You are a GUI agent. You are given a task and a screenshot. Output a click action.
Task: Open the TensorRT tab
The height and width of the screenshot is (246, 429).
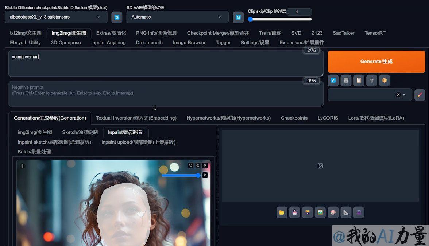point(375,33)
